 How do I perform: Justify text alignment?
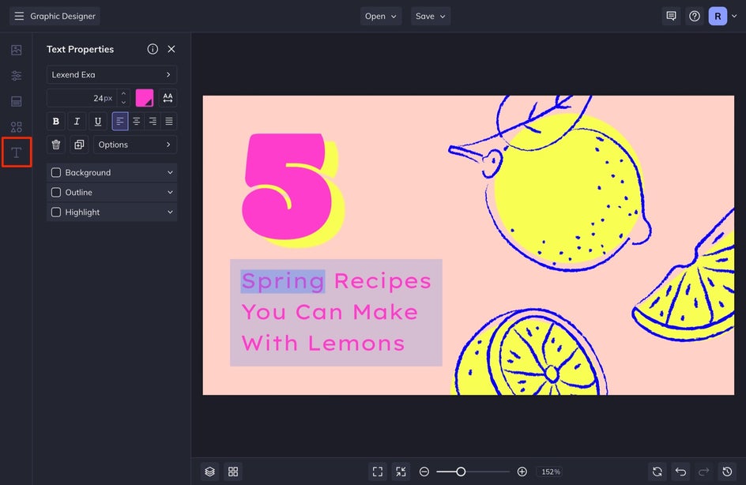click(169, 122)
